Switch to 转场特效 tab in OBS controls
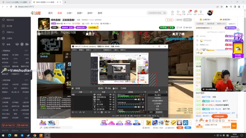The width and height of the screenshot is (246, 138). pos(159,112)
